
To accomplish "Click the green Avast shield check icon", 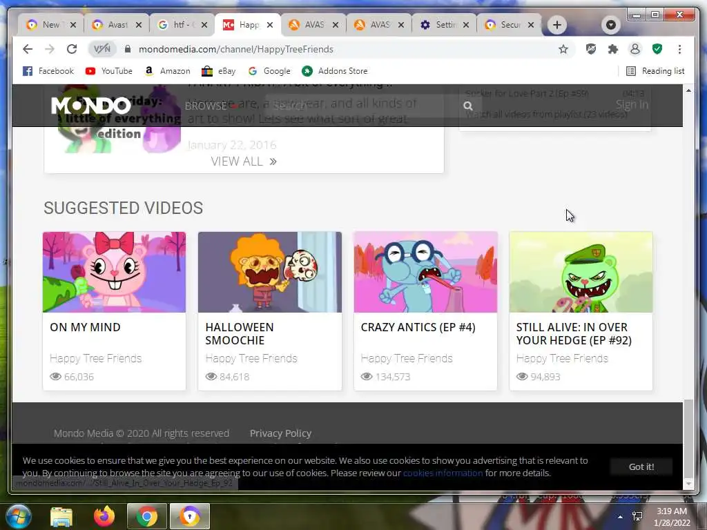I will tap(657, 49).
